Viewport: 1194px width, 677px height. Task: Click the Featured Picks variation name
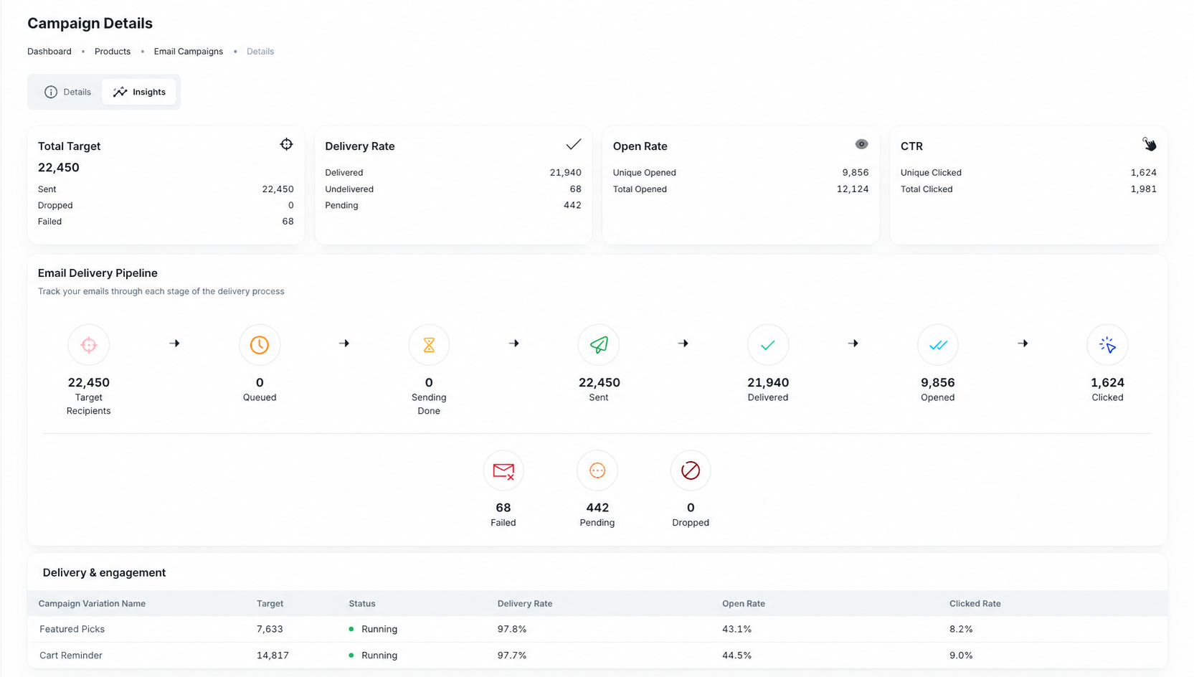(x=72, y=629)
